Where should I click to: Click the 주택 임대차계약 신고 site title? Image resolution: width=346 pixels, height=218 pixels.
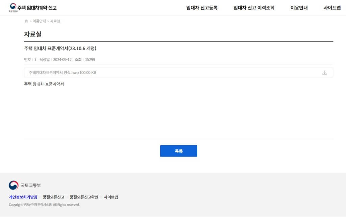(37, 7)
